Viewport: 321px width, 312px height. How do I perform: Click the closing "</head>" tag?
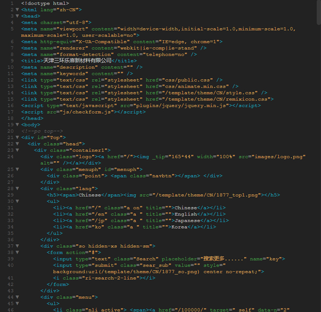(32, 118)
